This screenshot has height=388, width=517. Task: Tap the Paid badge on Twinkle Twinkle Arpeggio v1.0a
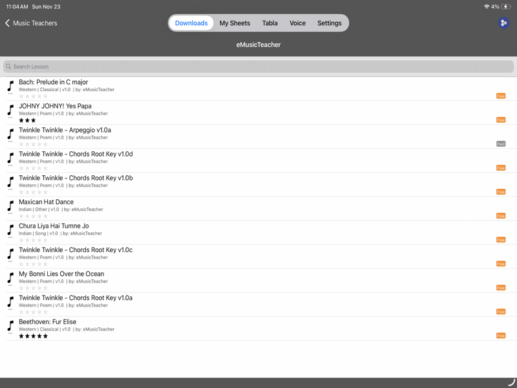point(501,144)
